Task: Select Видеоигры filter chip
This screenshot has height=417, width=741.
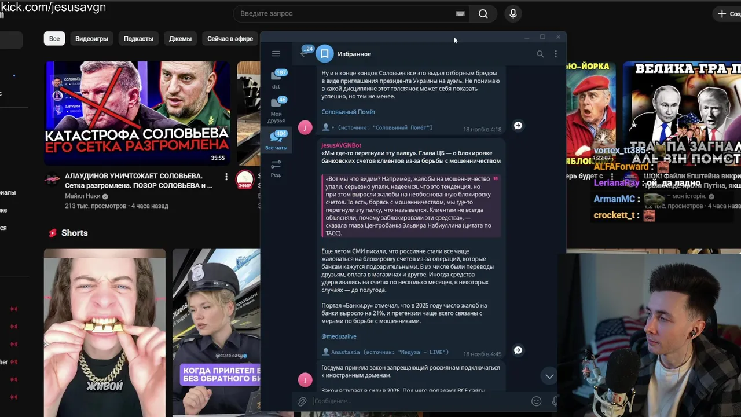Action: 91,39
